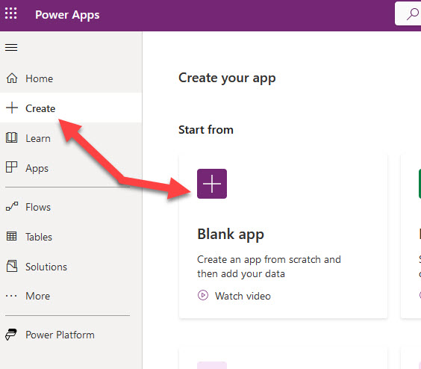Click the Solutions icon in sidebar
This screenshot has width=421, height=369.
(x=12, y=266)
